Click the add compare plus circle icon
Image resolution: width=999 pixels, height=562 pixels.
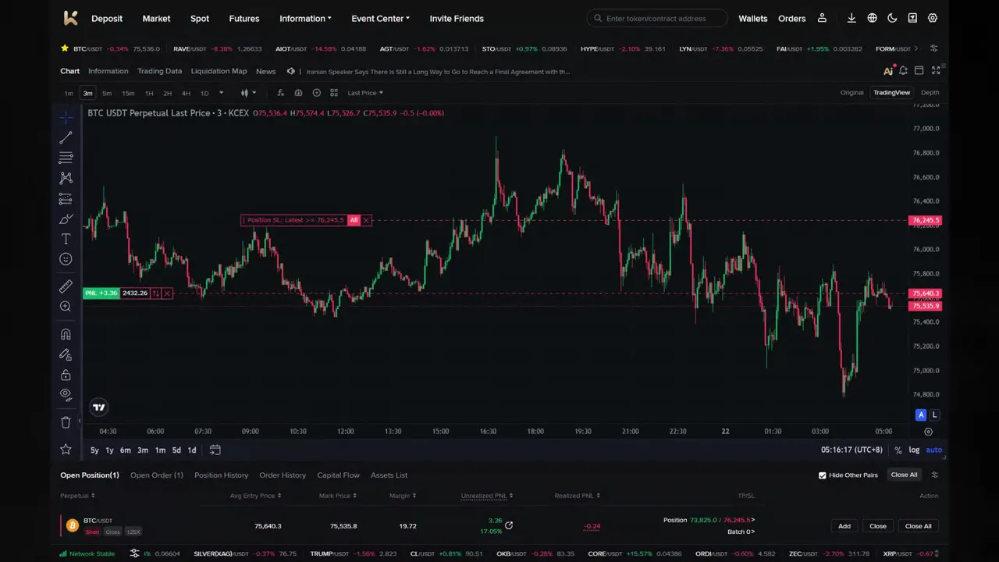pos(316,93)
